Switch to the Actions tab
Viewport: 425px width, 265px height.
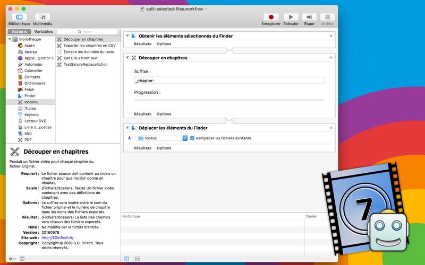pos(19,32)
